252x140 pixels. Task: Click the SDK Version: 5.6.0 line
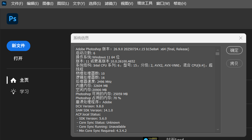click(x=92, y=119)
